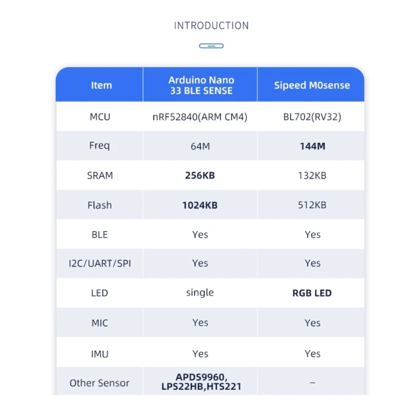Screen dimensions: 420x420
Task: Select the Sipeed M0sense column header
Action: coord(312,85)
